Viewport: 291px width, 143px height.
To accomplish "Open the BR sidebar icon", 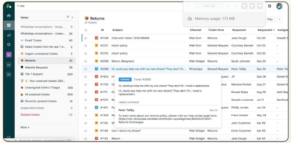I will coord(9,74).
